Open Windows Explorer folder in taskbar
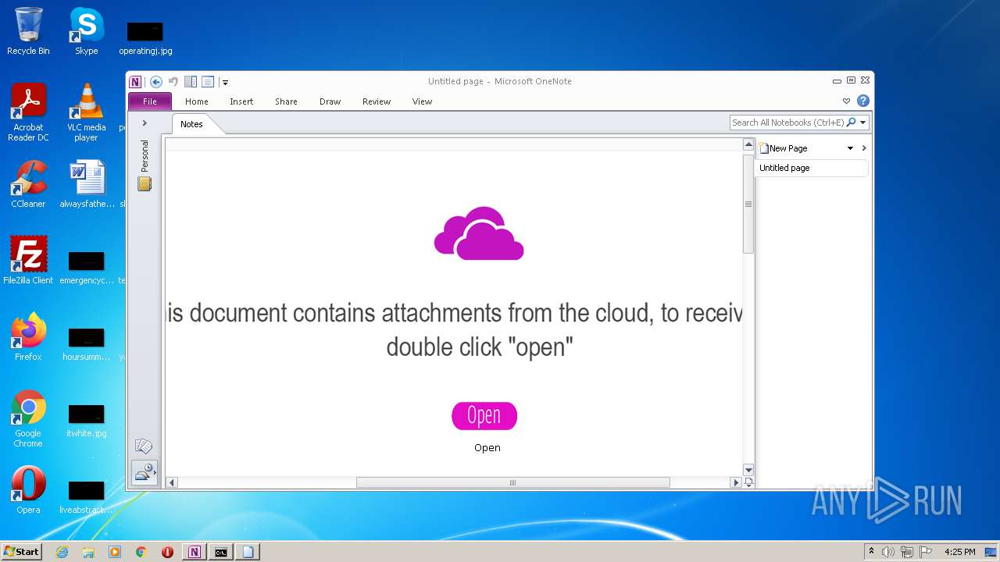Image resolution: width=1000 pixels, height=562 pixels. tap(88, 552)
